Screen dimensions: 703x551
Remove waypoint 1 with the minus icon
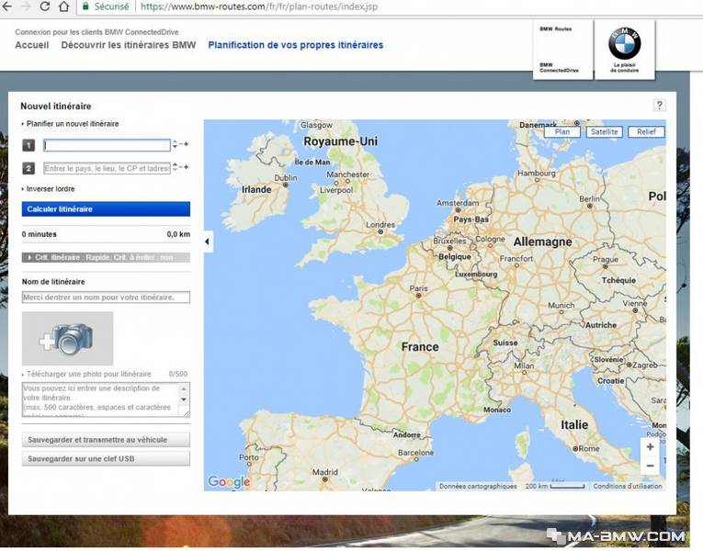[x=181, y=144]
